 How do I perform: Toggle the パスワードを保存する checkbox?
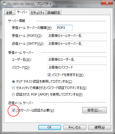click(49, 75)
